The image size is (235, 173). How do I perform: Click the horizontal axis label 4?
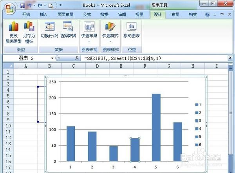[135, 167]
